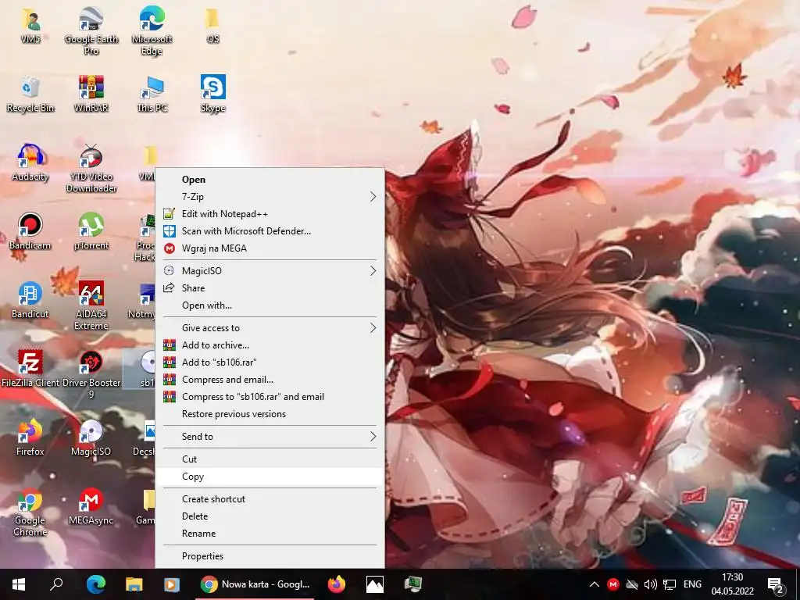Choose Compress and email...
Image resolution: width=800 pixels, height=600 pixels.
click(270, 380)
